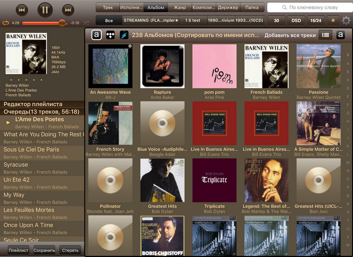The width and height of the screenshot is (353, 257).
Task: Click Добавить все треки
Action: coord(290,35)
